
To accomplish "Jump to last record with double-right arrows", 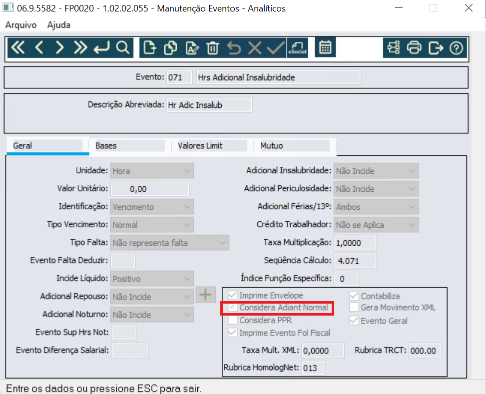I will coord(80,48).
